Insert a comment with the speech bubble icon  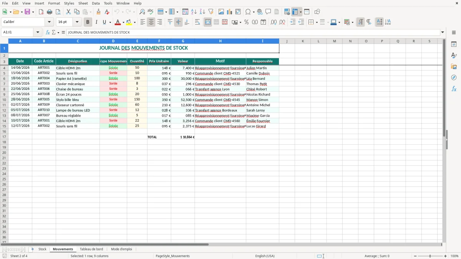point(269,12)
